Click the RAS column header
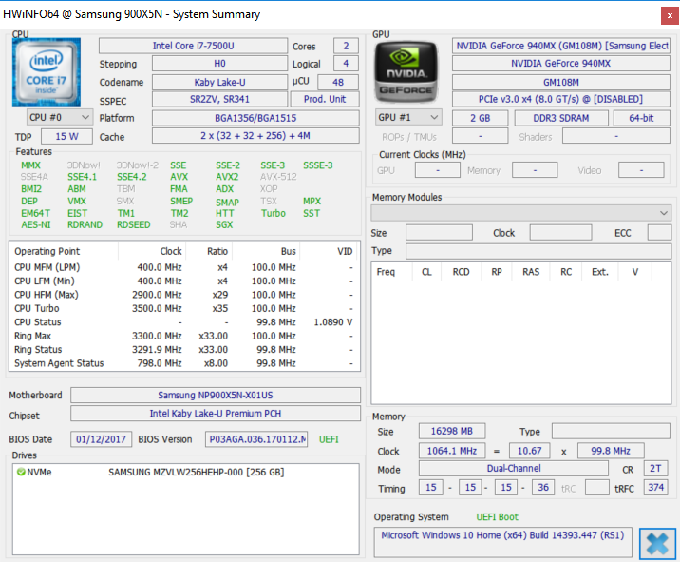 click(x=531, y=272)
